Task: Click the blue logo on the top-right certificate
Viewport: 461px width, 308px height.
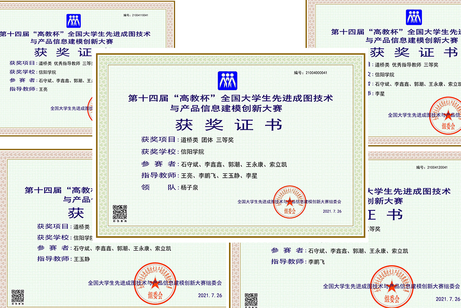Action: [414, 17]
